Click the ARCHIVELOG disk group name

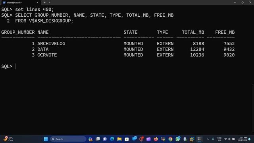(x=51, y=43)
